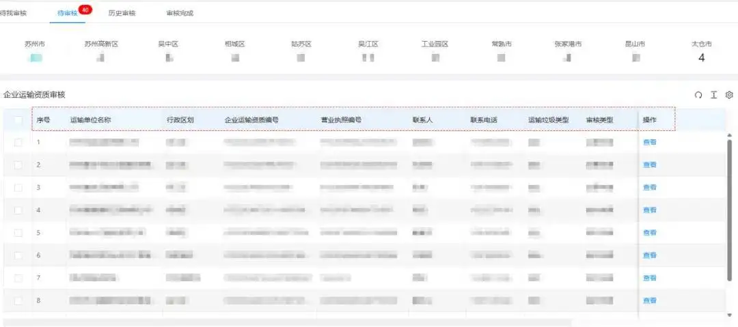The image size is (738, 327).
Task: Click the refresh table icon
Action: [698, 95]
